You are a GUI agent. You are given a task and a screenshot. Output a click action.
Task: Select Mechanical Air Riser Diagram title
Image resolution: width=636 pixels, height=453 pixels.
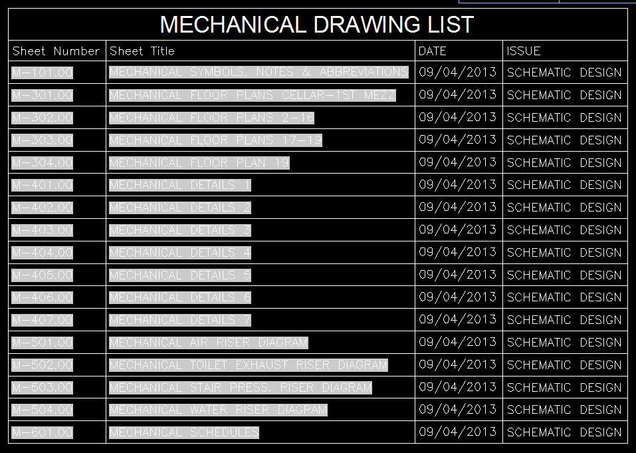pos(209,343)
